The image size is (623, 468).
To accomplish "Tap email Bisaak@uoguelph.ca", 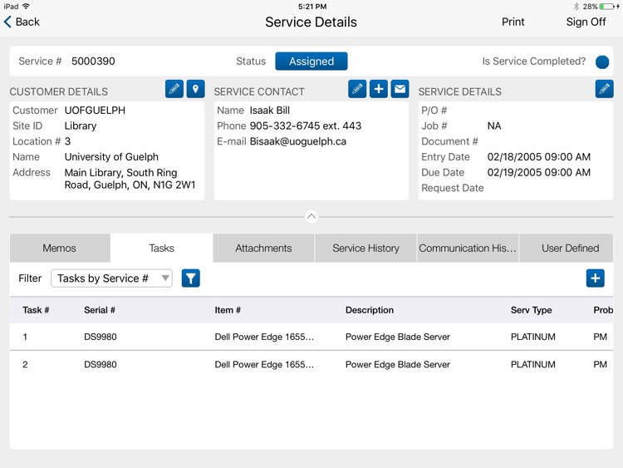I will [298, 141].
